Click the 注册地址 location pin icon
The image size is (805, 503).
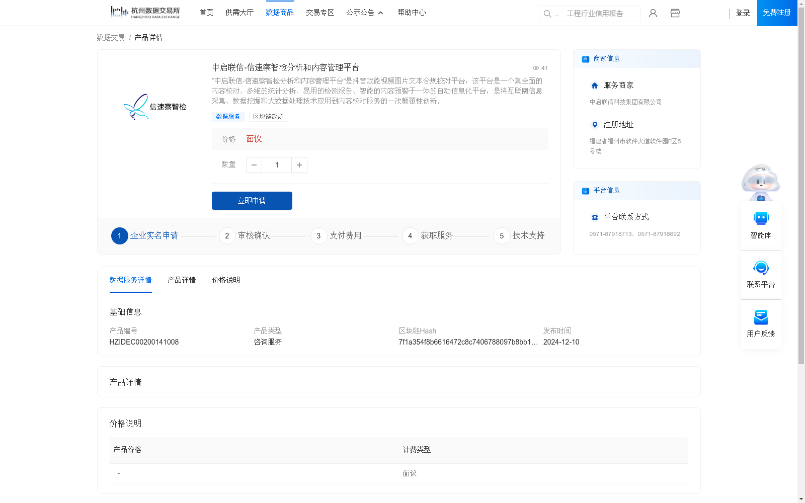pos(595,125)
